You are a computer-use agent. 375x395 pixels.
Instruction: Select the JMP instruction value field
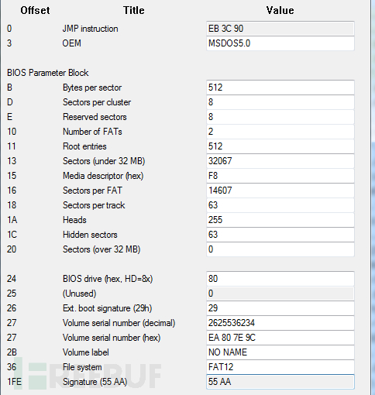tap(280, 29)
